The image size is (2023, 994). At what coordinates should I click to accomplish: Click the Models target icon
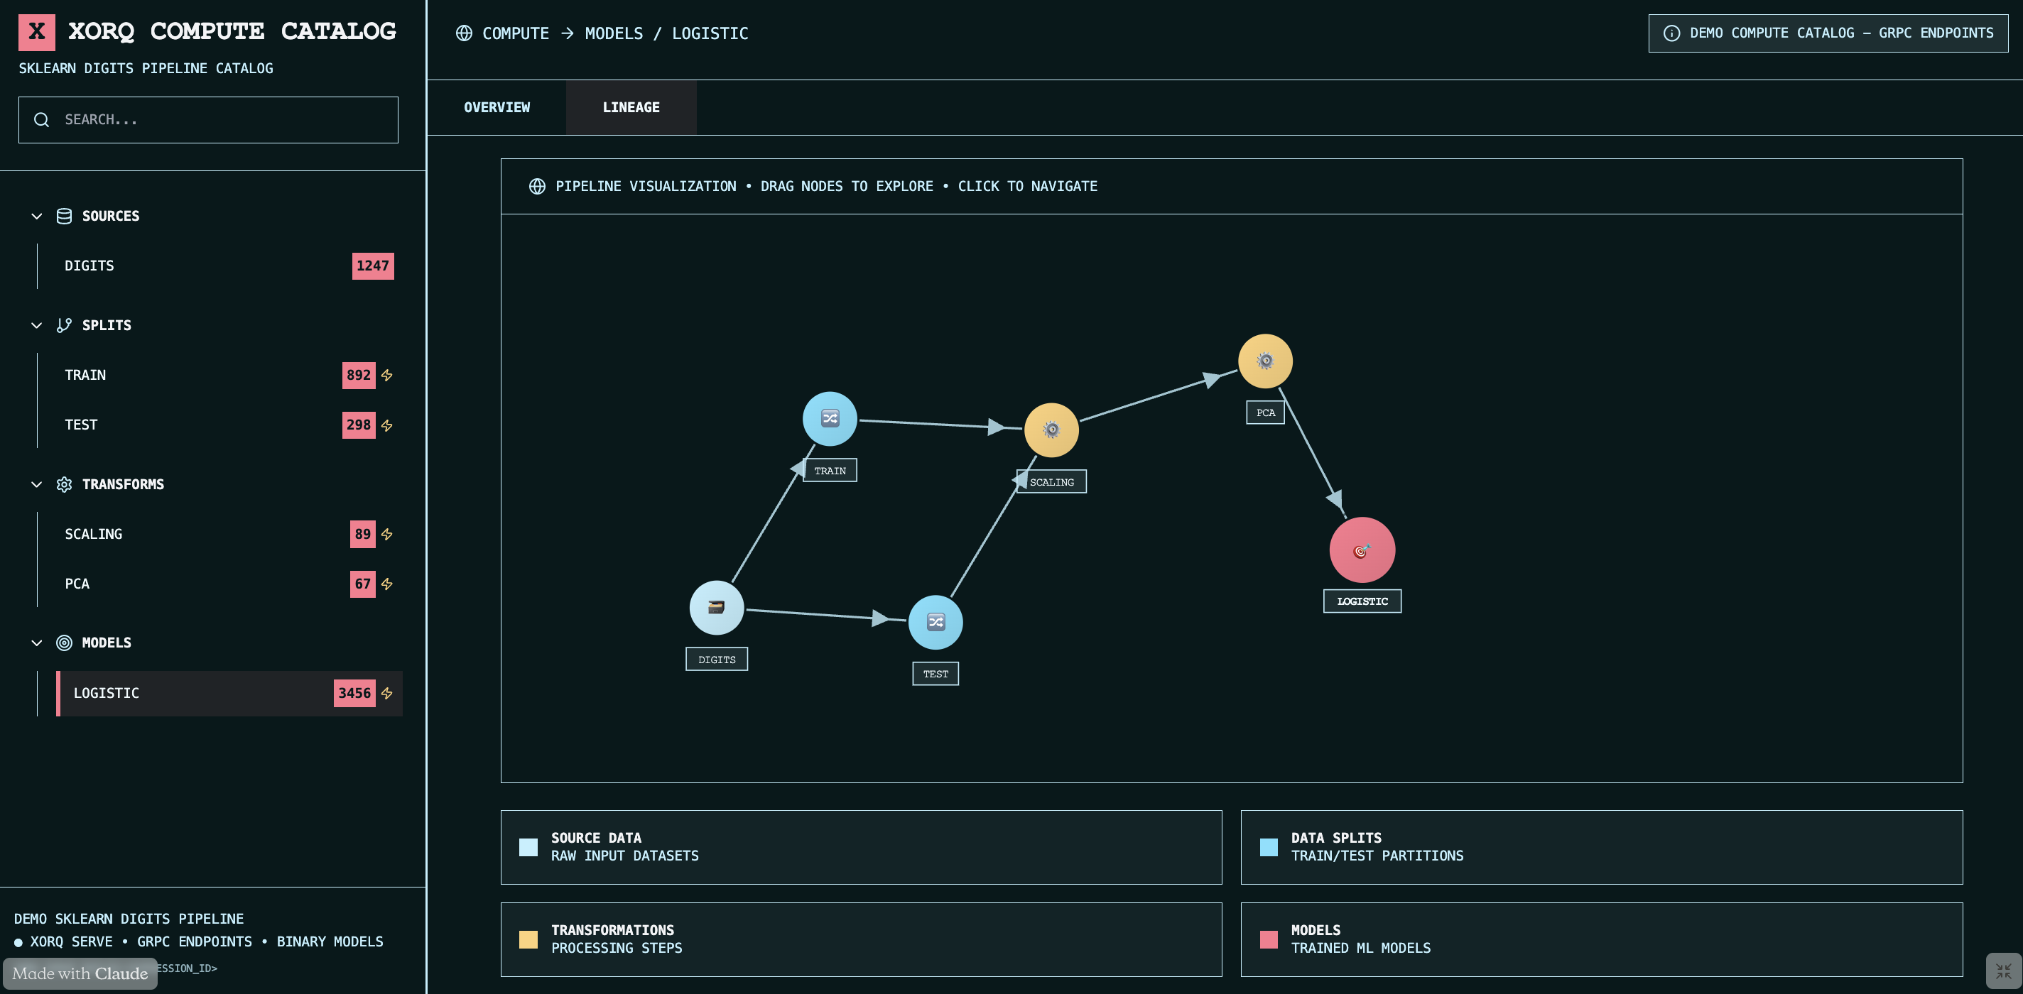[65, 643]
